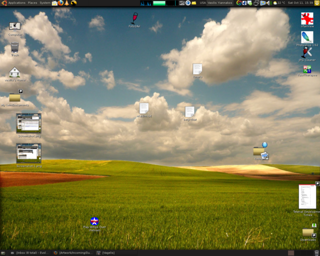The image size is (320, 256).
Task: Expand the System menu
Action: [x=45, y=3]
